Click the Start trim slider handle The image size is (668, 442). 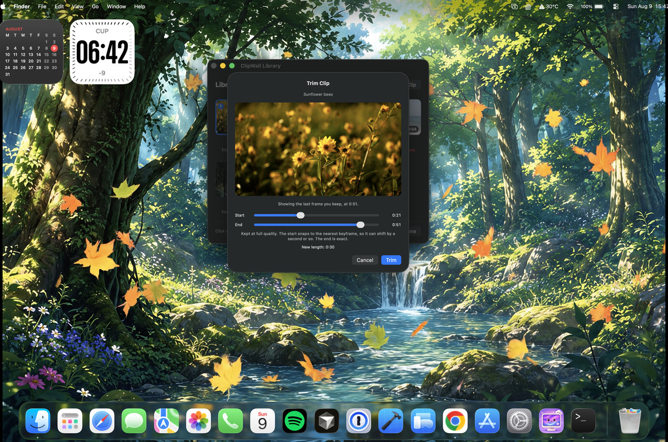coord(301,215)
